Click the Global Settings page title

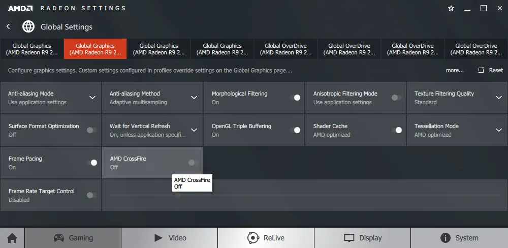click(x=67, y=27)
